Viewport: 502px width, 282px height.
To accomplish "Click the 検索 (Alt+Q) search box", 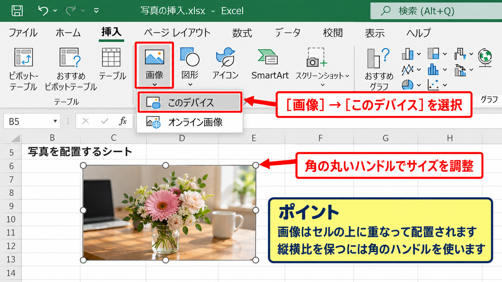I will (x=436, y=11).
